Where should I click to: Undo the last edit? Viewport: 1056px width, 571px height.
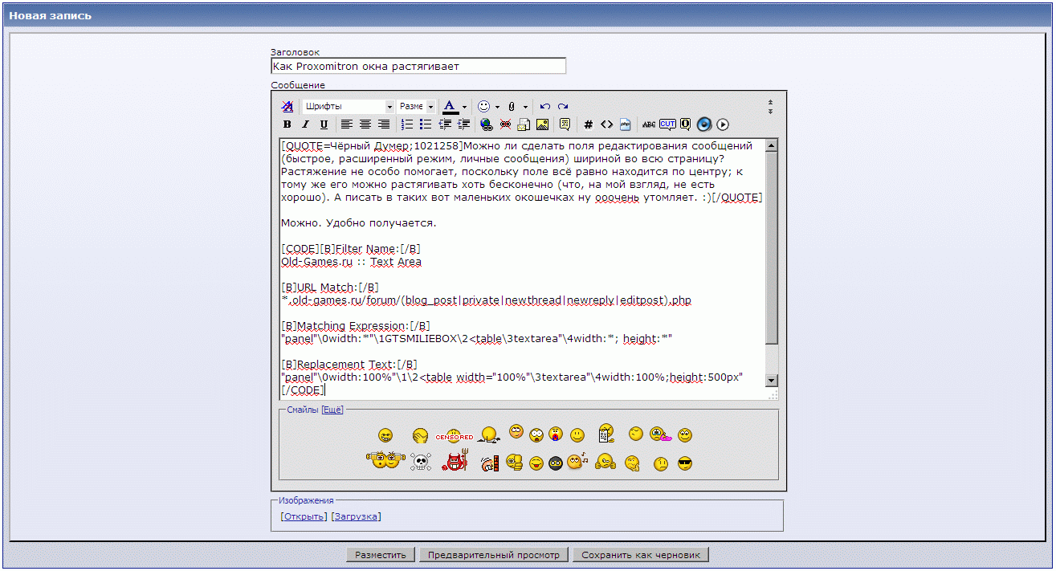click(545, 107)
